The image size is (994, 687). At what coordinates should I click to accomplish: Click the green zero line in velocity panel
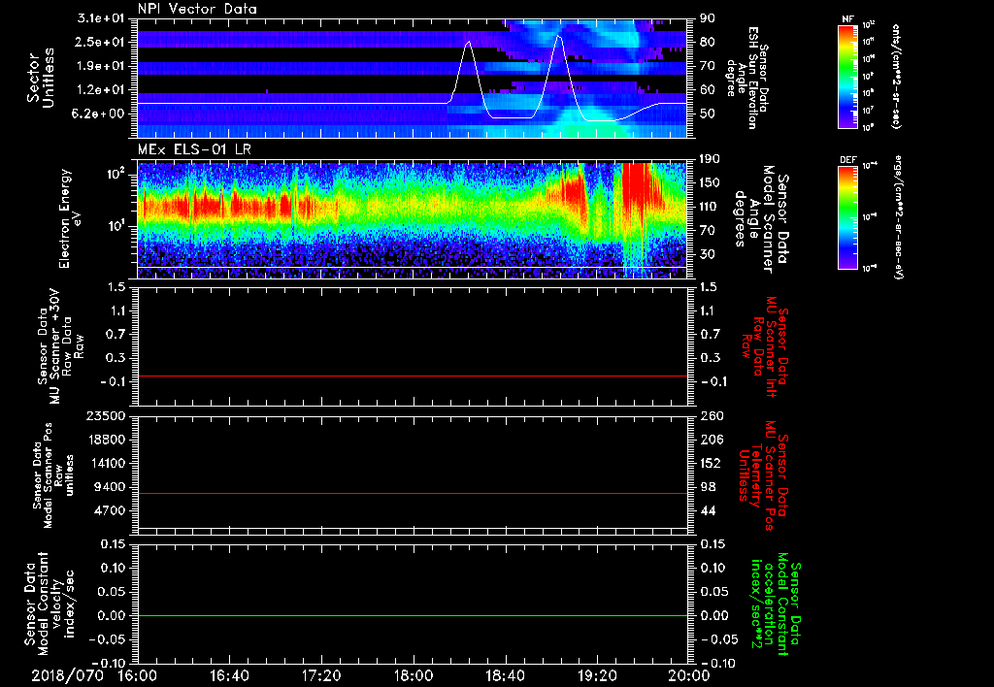pos(413,615)
